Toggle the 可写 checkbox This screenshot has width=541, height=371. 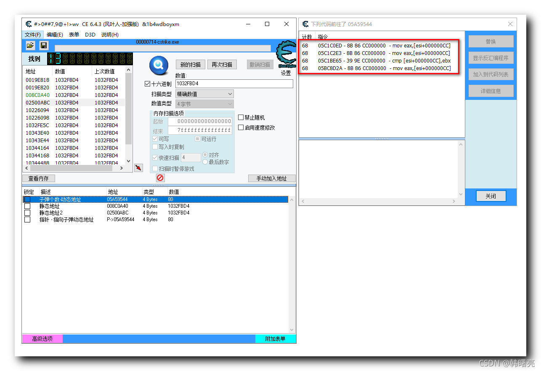tap(155, 139)
